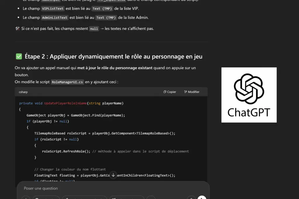299x199 pixels.
Task: Click the Modifier button on the code block
Action: (192, 92)
